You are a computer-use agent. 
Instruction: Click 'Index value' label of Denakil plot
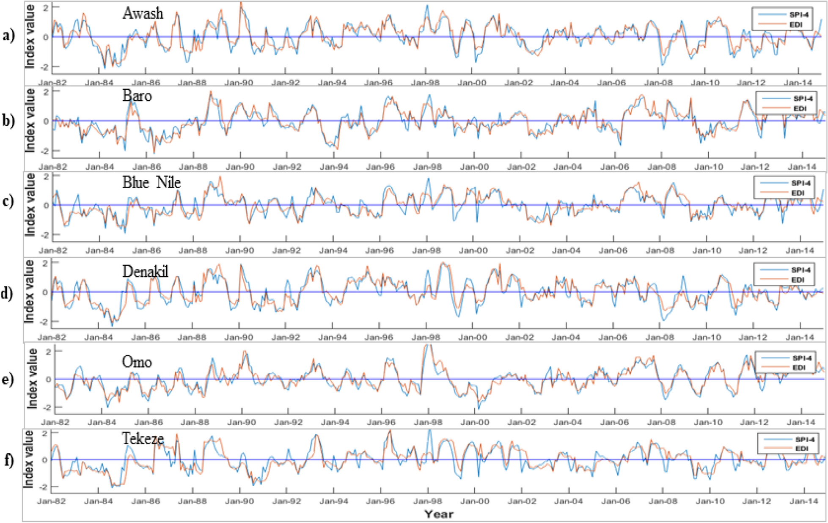pyautogui.click(x=29, y=292)
